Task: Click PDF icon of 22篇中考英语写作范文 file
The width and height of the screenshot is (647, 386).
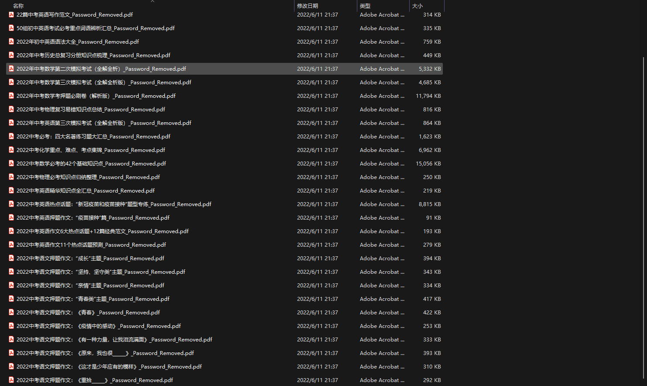Action: point(11,15)
